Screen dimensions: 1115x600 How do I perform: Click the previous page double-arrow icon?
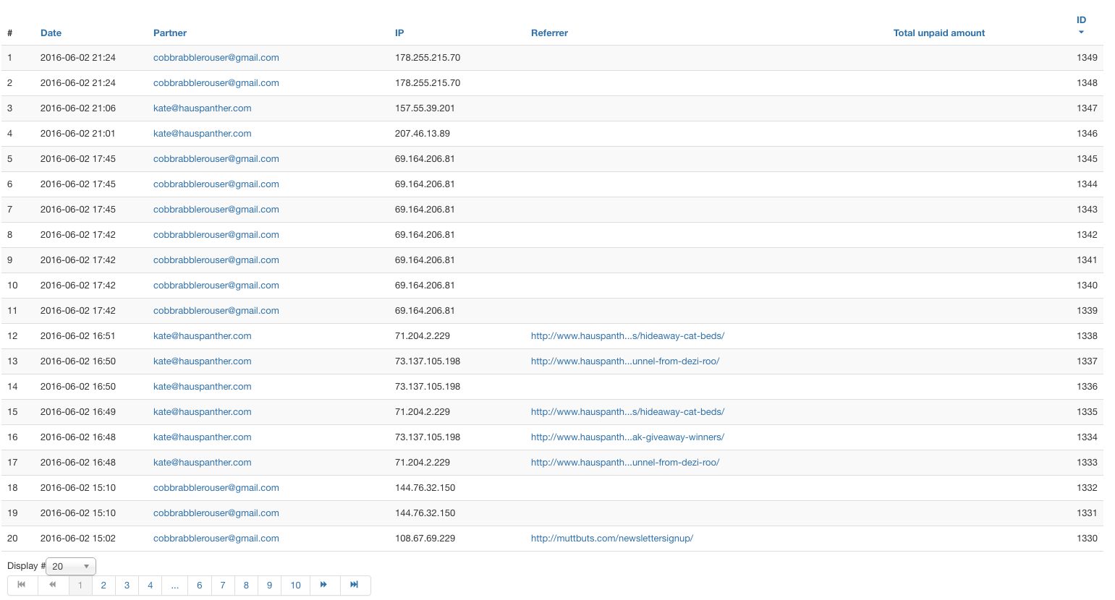(x=53, y=585)
